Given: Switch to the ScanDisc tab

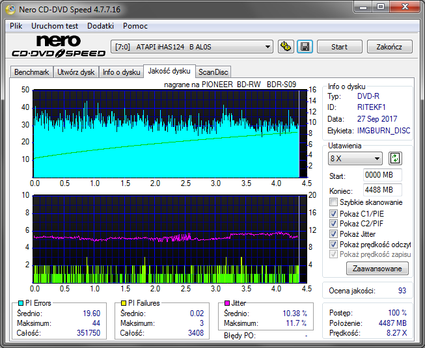Looking at the screenshot, I should coord(213,72).
